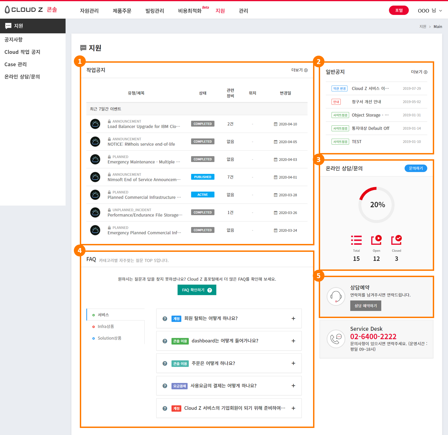Screen dimensions: 448x435
Task: Click the chat bubble icon in 지원 sidebar header
Action: 8,26
